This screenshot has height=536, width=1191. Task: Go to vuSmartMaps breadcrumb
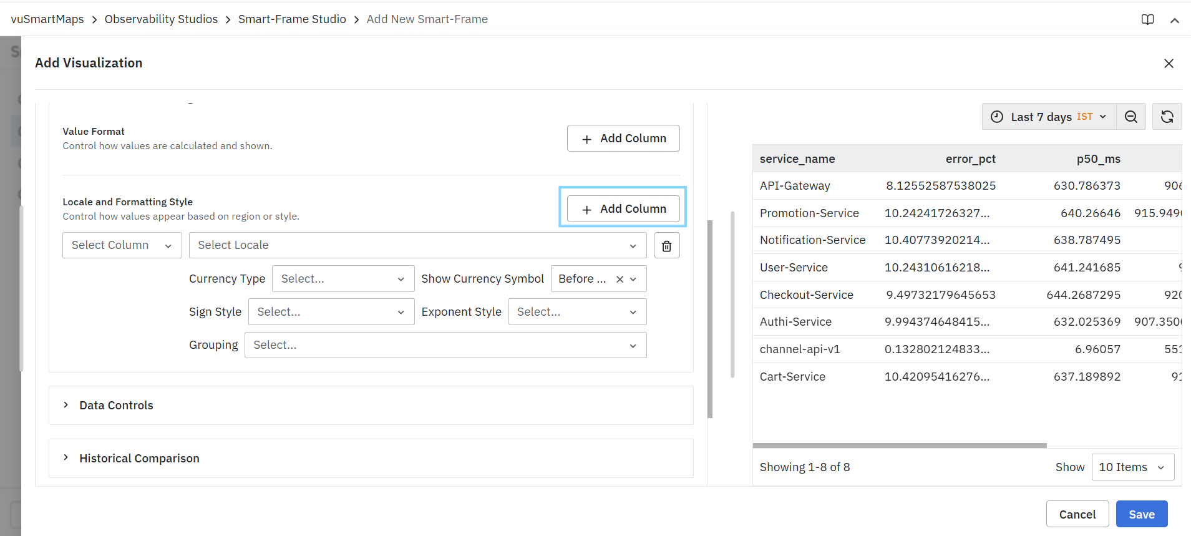pyautogui.click(x=47, y=19)
